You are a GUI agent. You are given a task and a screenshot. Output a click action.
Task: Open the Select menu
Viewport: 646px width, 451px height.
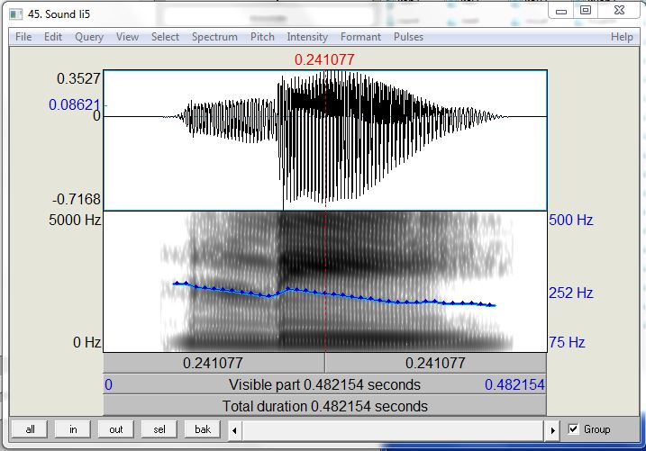point(165,37)
